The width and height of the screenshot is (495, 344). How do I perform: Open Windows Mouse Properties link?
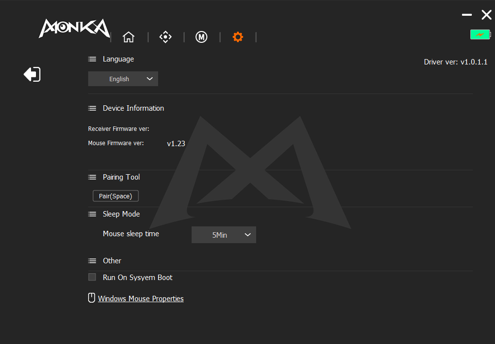[141, 299]
